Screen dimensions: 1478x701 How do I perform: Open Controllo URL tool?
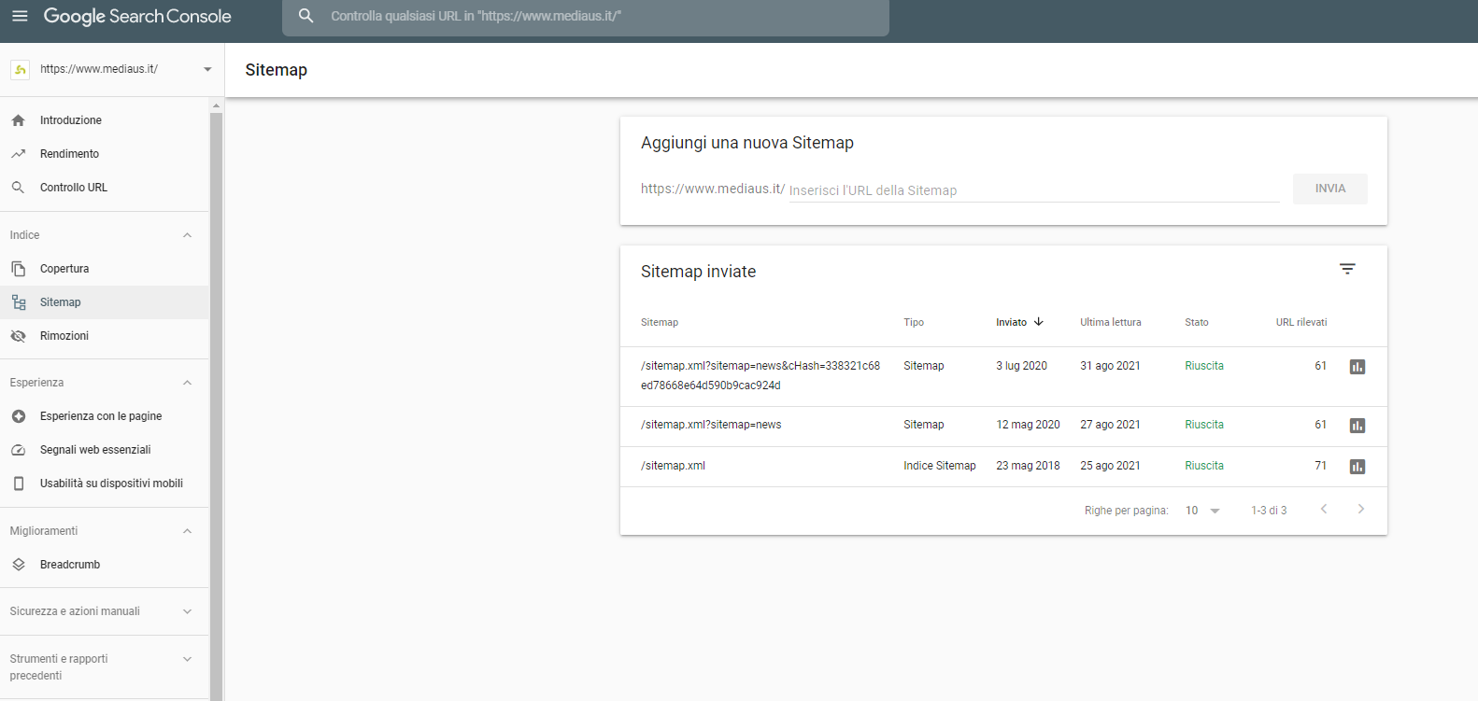(x=105, y=188)
